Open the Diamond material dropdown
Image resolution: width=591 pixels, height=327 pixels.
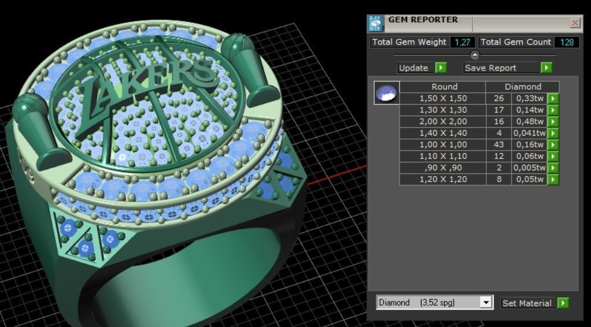(x=486, y=303)
